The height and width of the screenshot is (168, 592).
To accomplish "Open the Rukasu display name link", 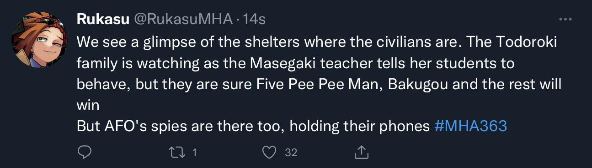I will (103, 19).
